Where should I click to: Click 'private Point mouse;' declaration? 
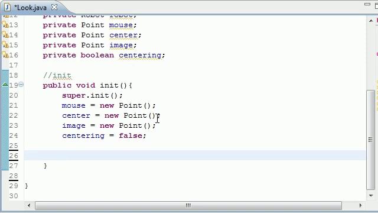90,25
